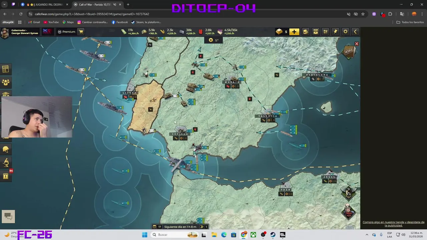The image size is (427, 240).
Task: Open the alerts icon with 84 badge
Action: pos(6,176)
